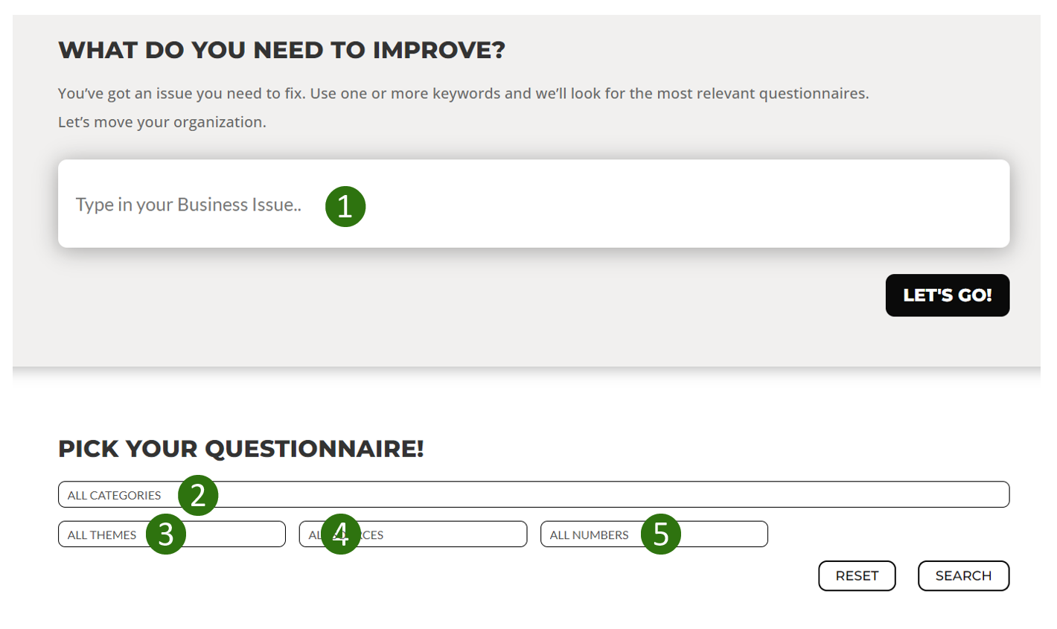Viewport: 1057px width, 629px height.
Task: Open the ALL CATEGORIES dropdown
Action: pos(534,494)
